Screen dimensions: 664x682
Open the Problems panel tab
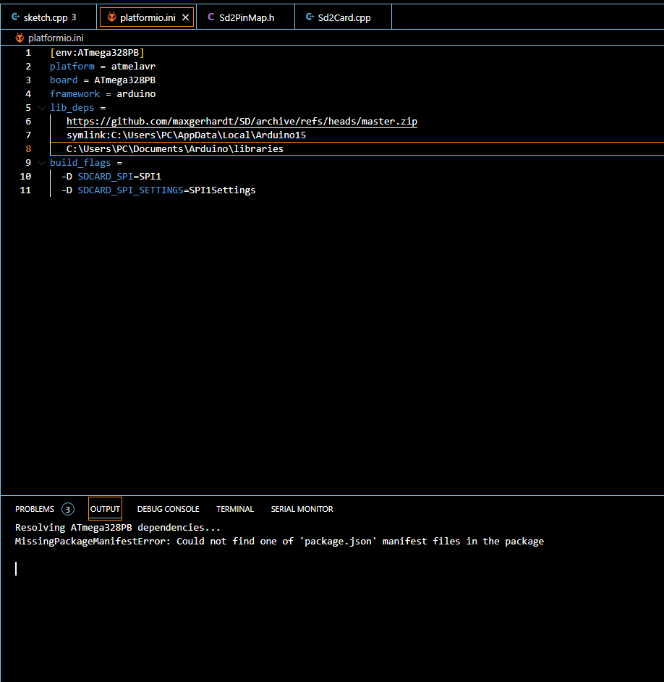click(35, 509)
